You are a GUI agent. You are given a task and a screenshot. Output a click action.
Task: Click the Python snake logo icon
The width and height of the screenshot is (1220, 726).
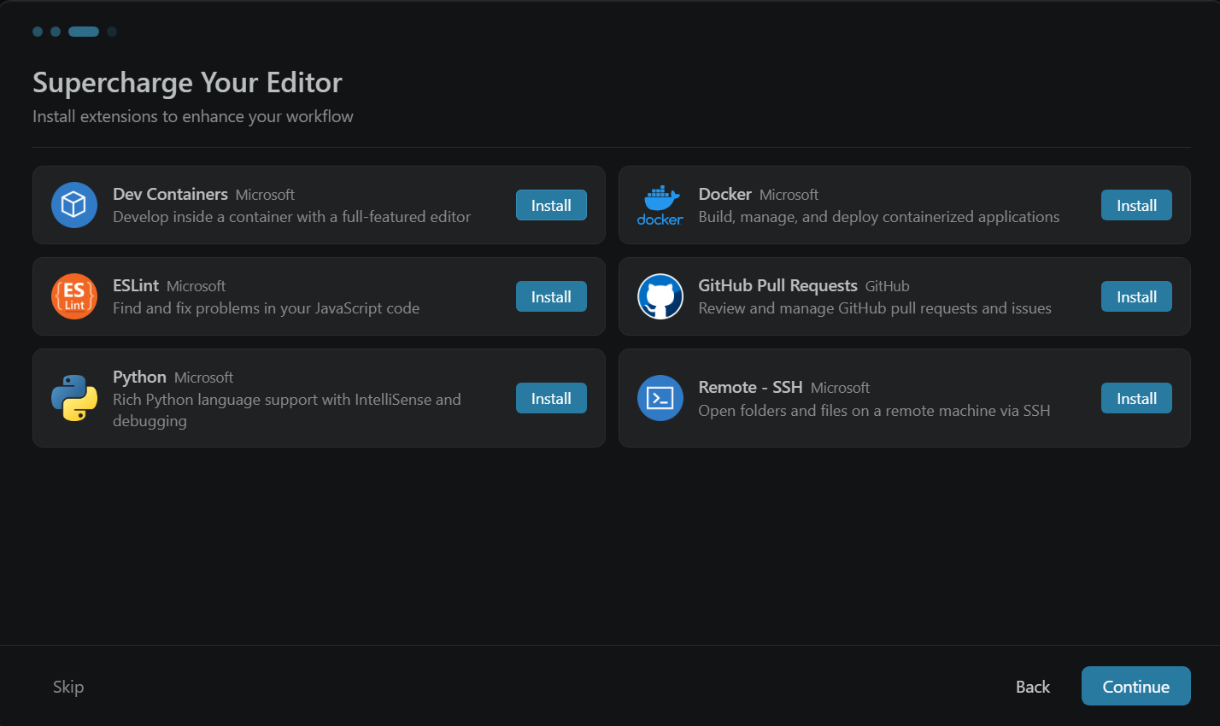pyautogui.click(x=73, y=398)
